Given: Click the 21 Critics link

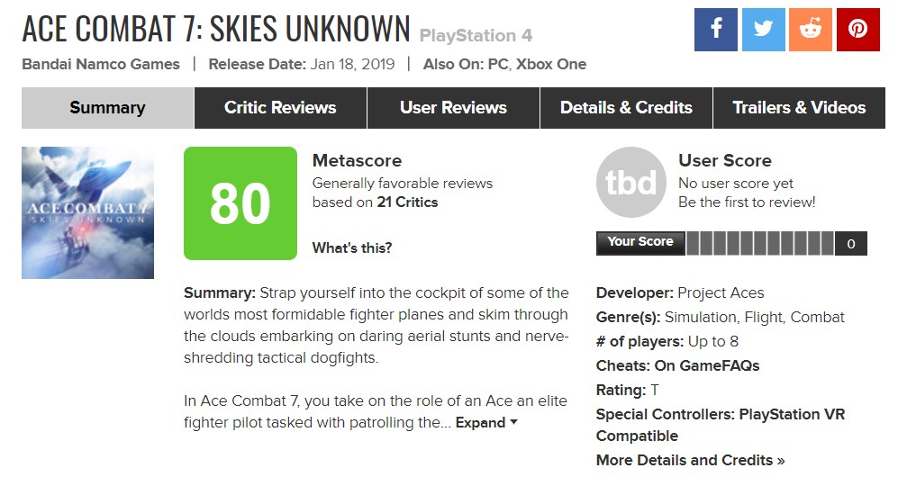Looking at the screenshot, I should coord(407,202).
